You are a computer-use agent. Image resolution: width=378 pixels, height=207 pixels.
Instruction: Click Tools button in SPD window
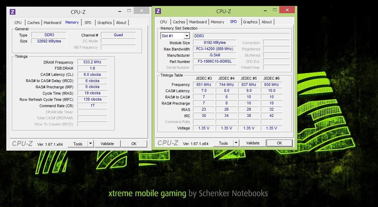[223, 143]
